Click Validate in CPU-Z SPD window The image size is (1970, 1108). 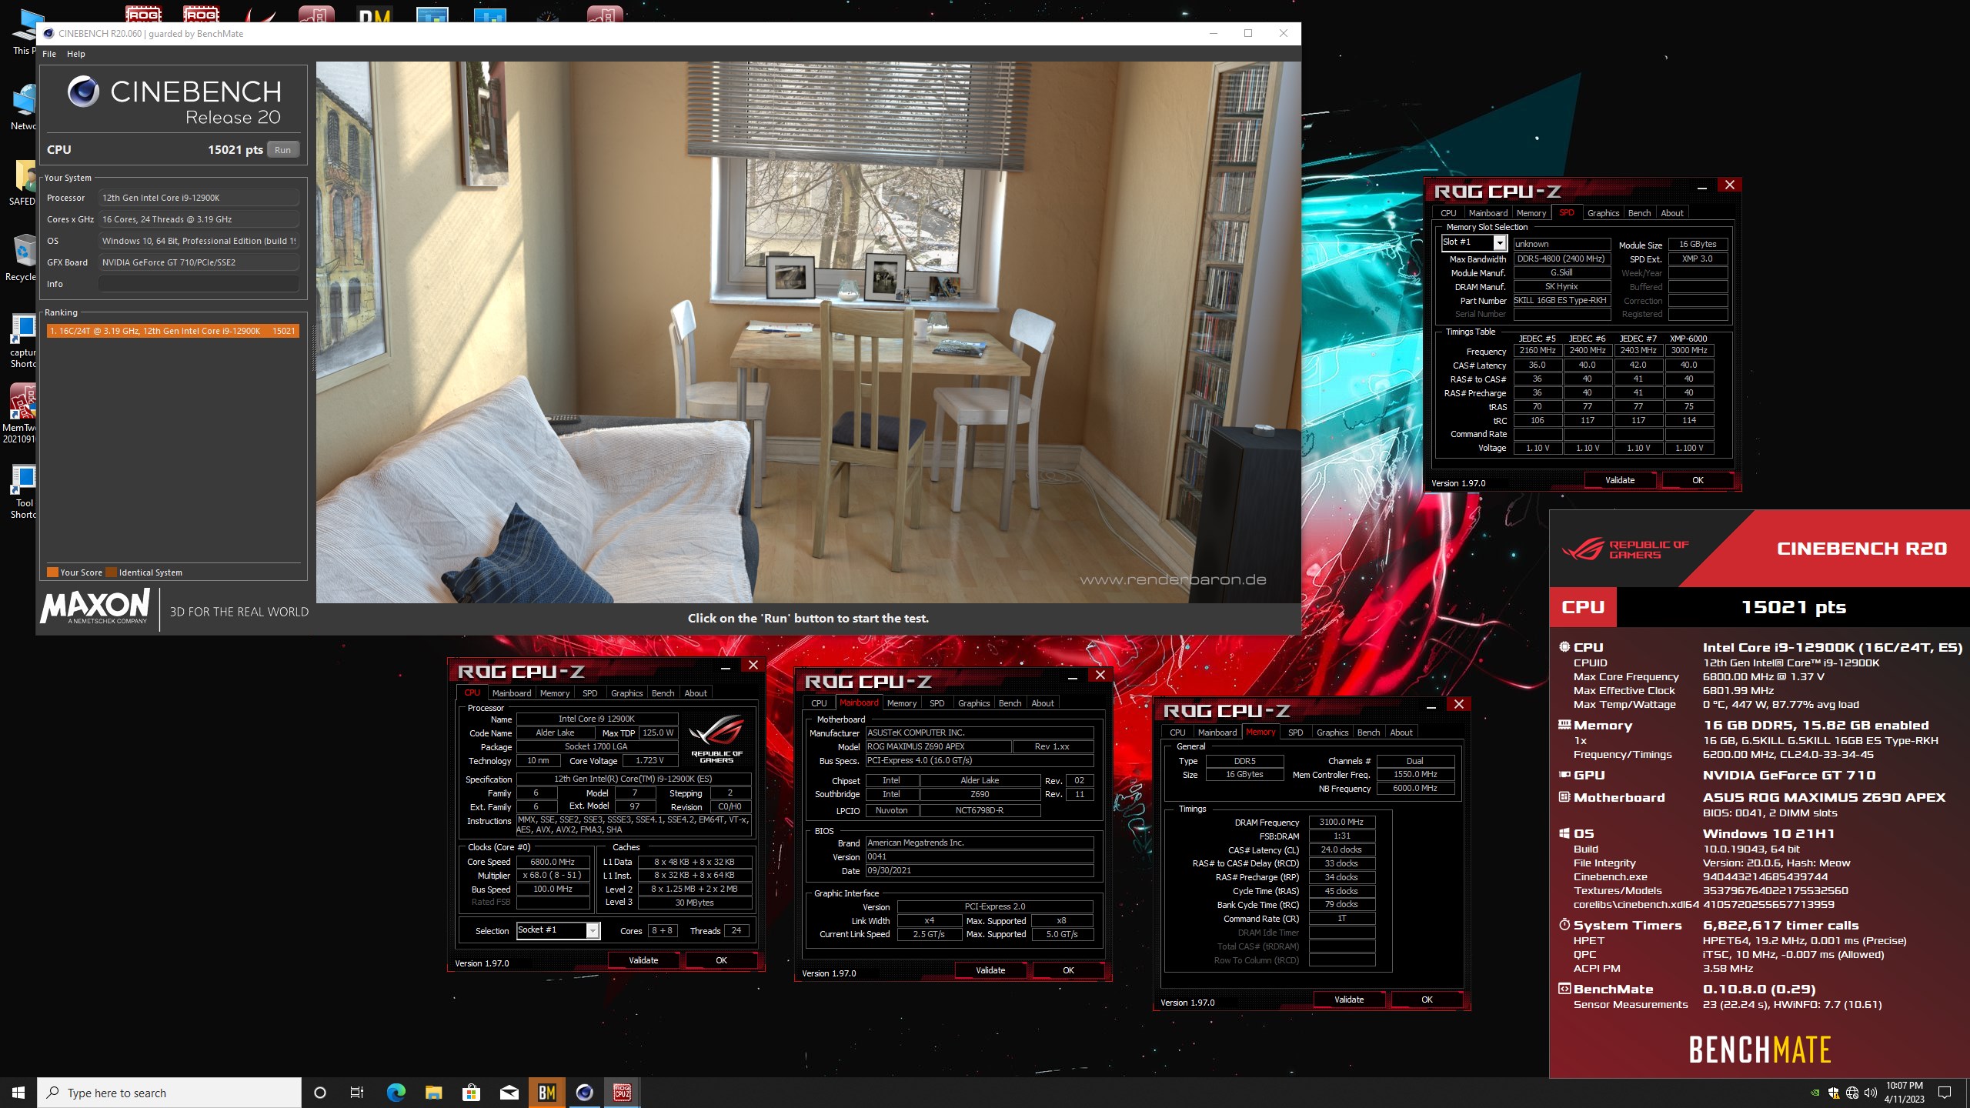click(x=1620, y=480)
